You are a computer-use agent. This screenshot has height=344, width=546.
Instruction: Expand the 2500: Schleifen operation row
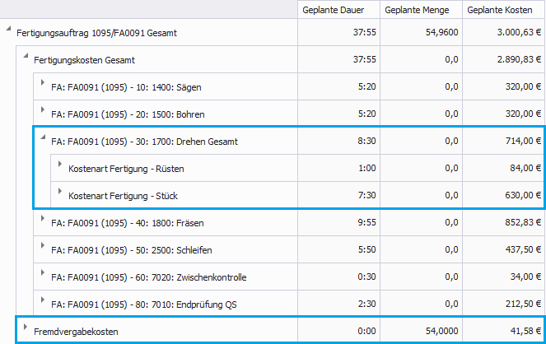coord(43,249)
